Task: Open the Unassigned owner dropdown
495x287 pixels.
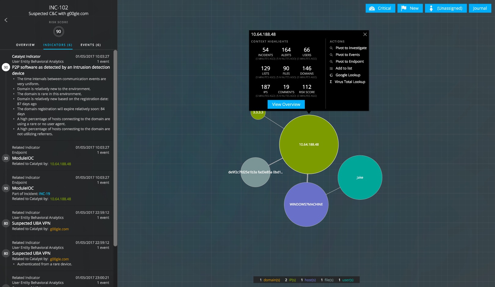Action: (445, 8)
